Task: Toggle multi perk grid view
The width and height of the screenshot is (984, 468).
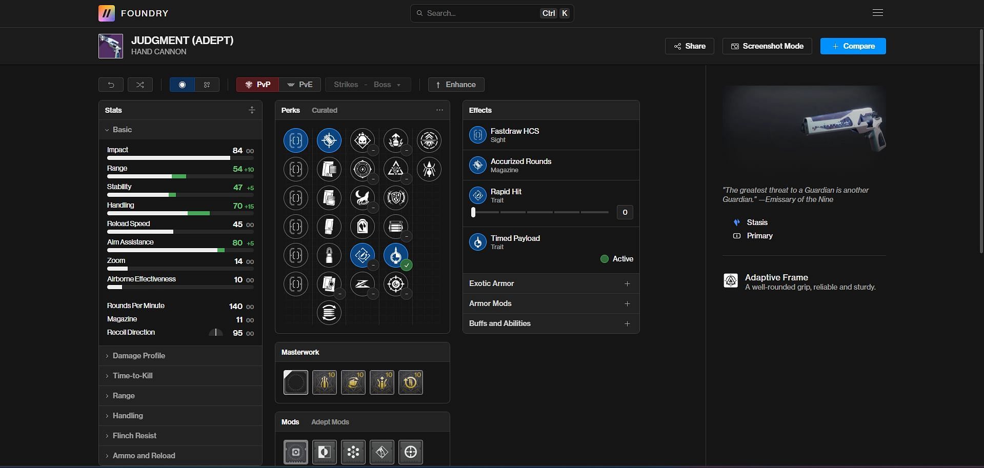Action: [207, 85]
